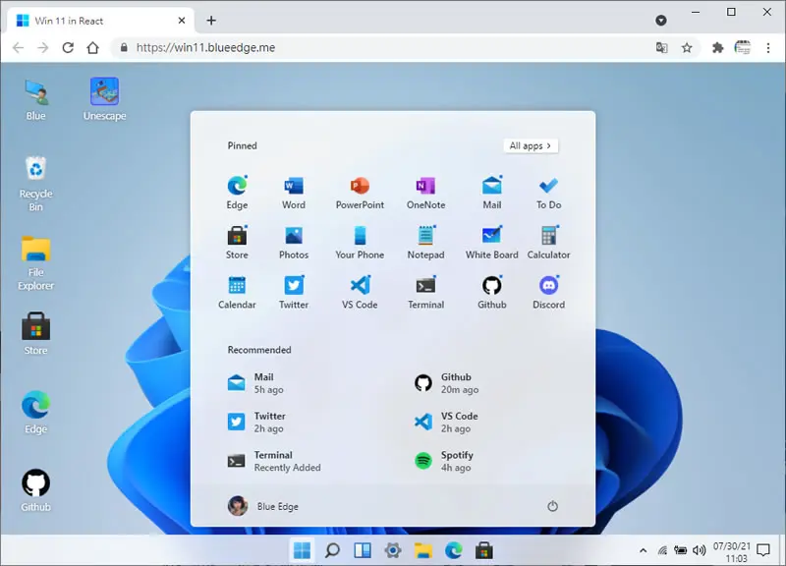Open recommended VS Code item
The height and width of the screenshot is (566, 786).
[x=446, y=423]
